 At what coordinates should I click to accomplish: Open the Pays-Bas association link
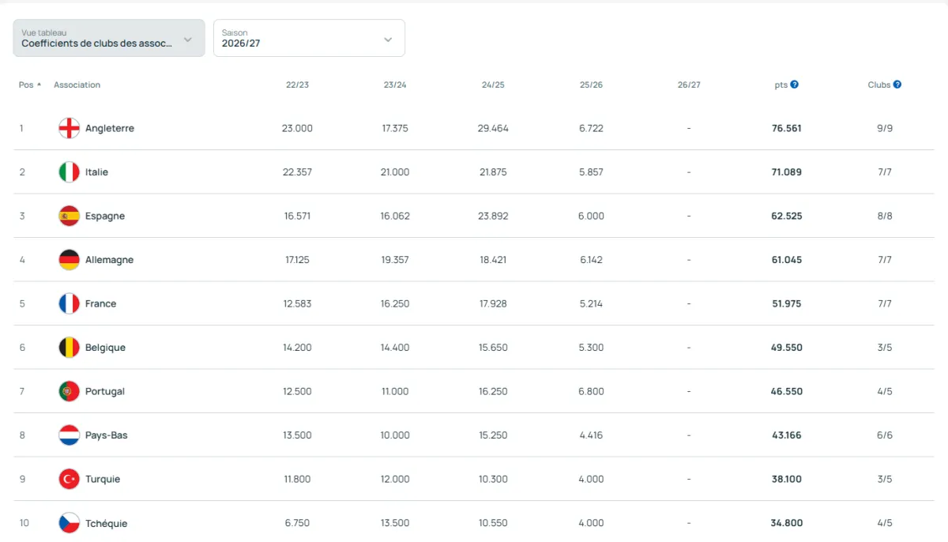106,435
